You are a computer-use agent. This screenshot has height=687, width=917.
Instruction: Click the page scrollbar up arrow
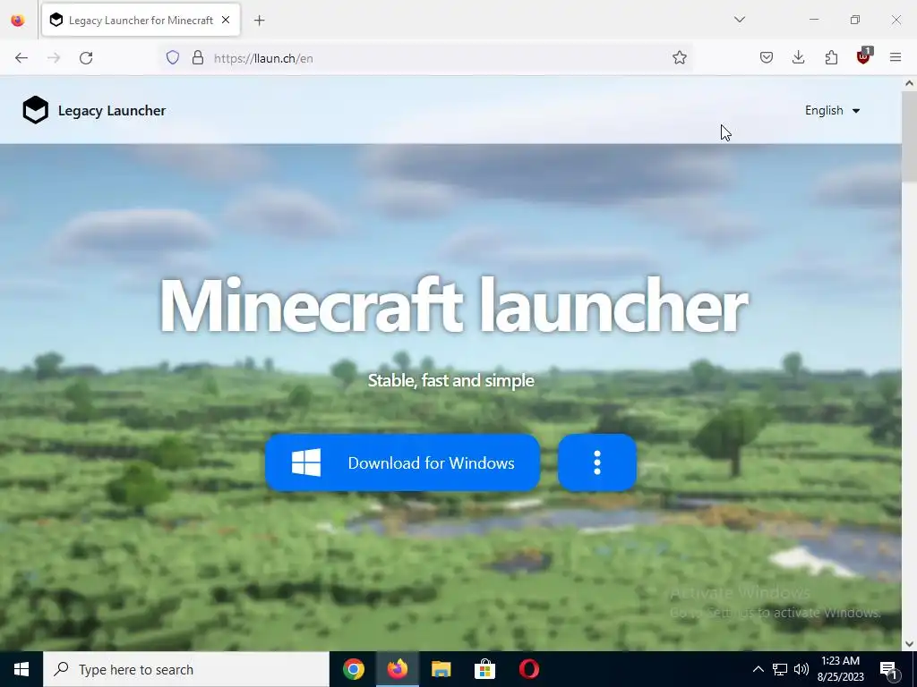[x=910, y=83]
